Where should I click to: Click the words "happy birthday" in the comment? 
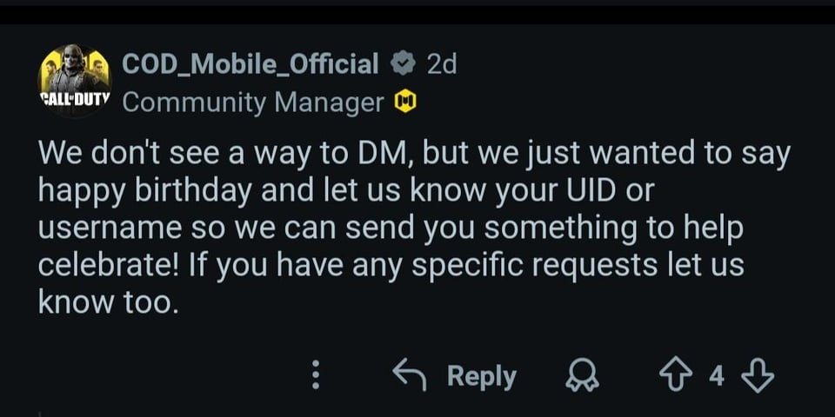(138, 192)
